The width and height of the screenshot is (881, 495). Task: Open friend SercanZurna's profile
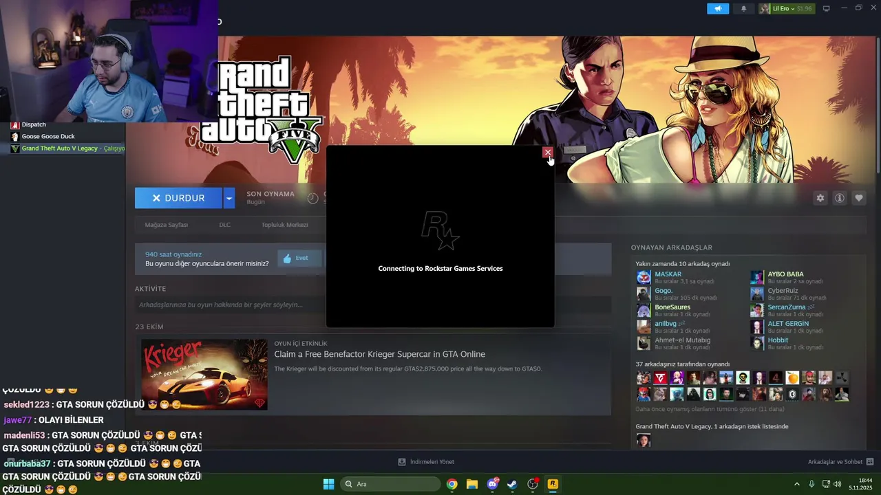[786, 307]
